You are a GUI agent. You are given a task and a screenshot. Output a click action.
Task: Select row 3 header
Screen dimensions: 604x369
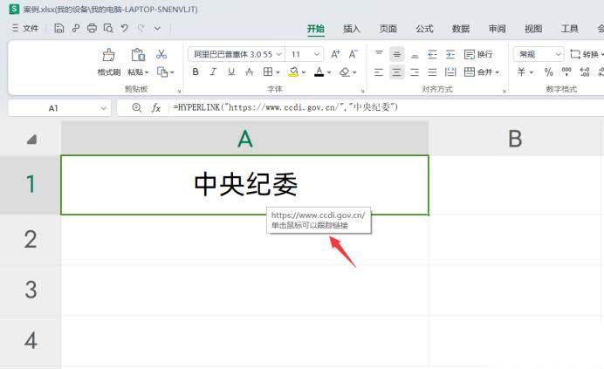(31, 290)
